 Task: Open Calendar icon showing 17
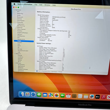[x=68, y=96]
